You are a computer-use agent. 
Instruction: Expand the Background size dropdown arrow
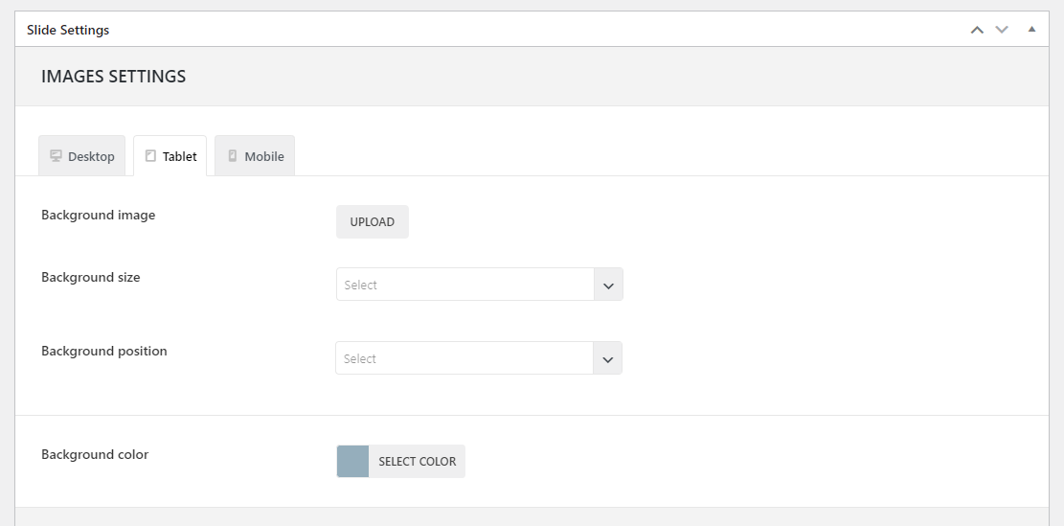(x=608, y=286)
